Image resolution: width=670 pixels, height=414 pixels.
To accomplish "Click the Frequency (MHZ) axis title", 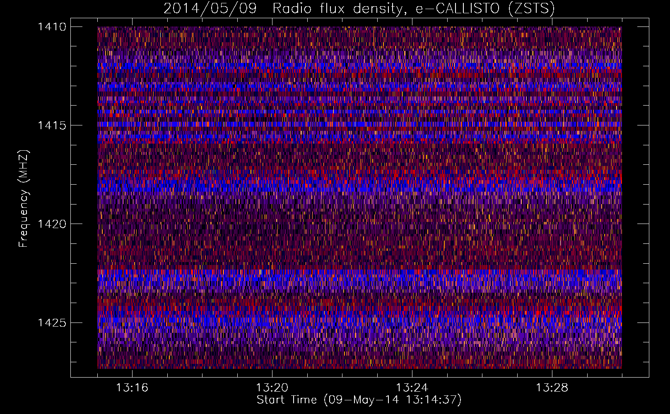I will coord(24,199).
